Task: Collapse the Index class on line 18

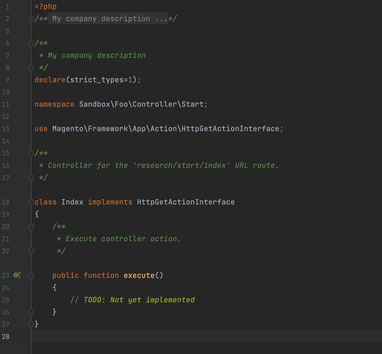Action: [31, 202]
